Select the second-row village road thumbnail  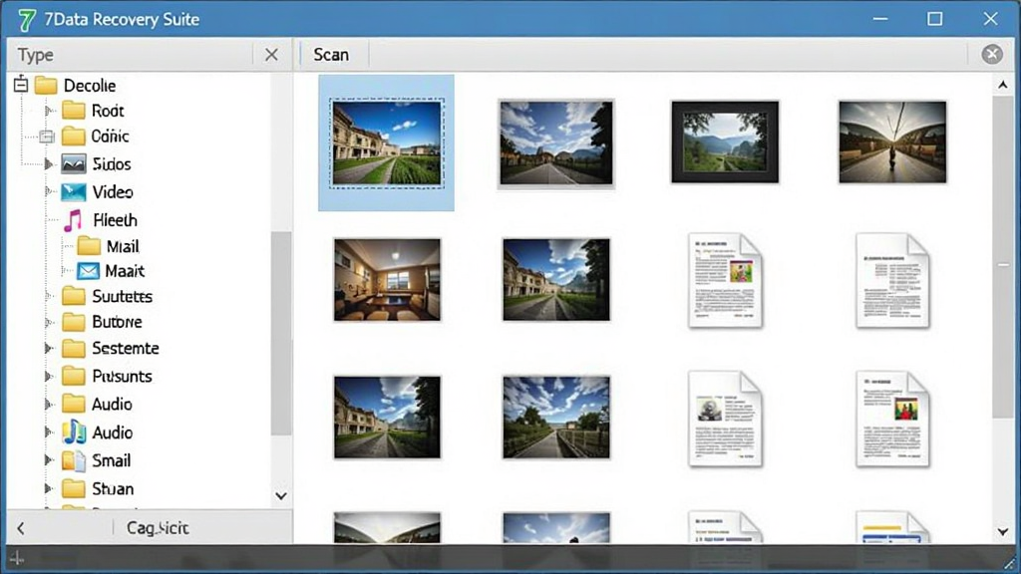[x=556, y=280]
